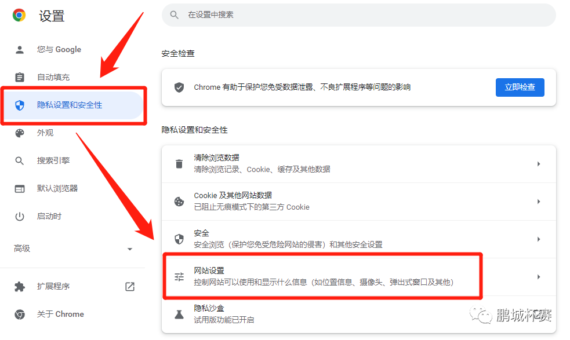Click the magnifier icon for 搜索引擎

(20, 160)
